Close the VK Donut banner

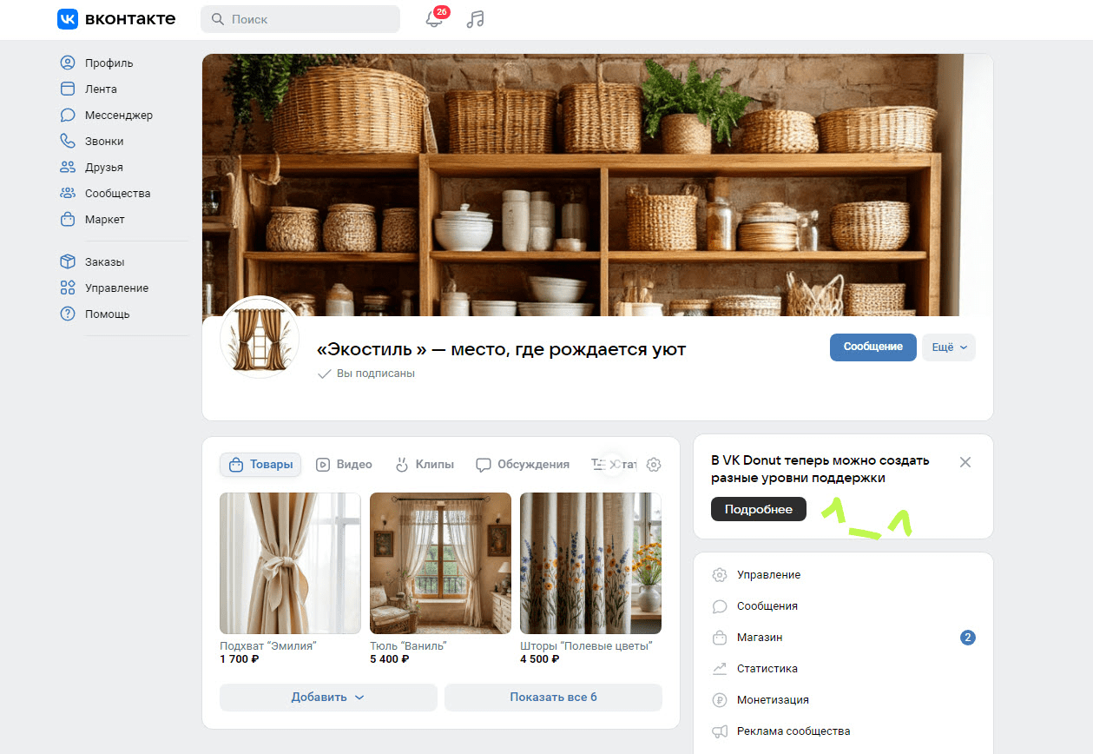(x=965, y=462)
